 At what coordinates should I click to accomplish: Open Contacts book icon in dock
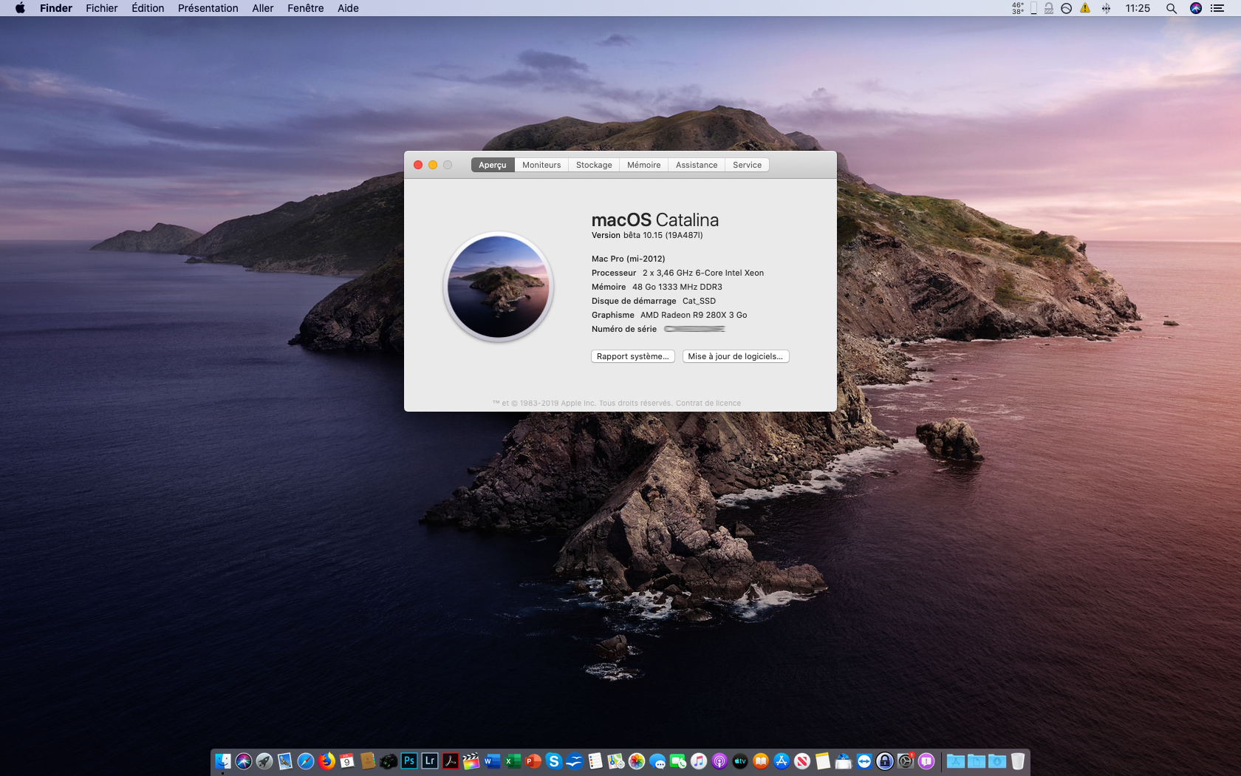point(368,760)
